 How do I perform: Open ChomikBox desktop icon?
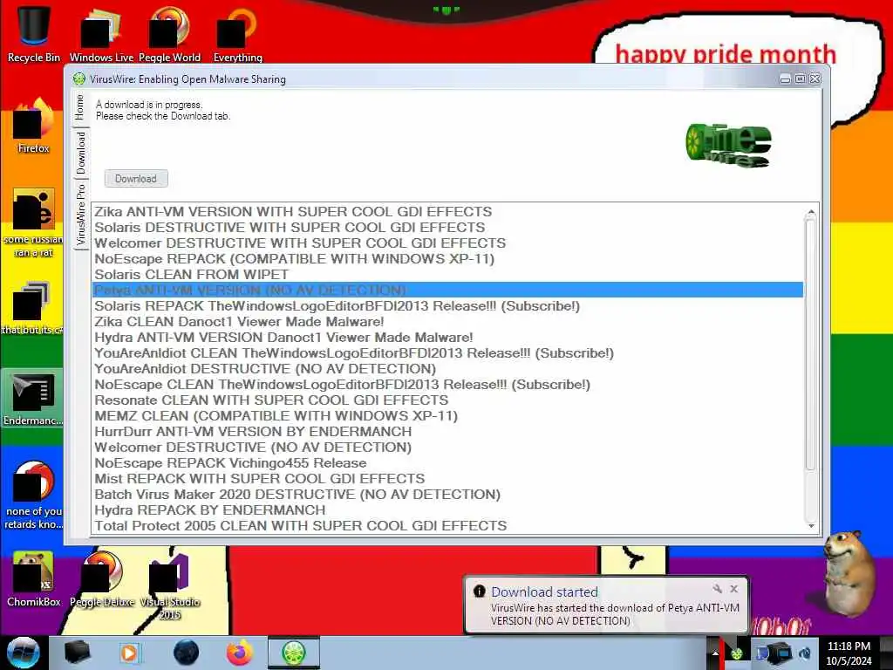click(33, 579)
